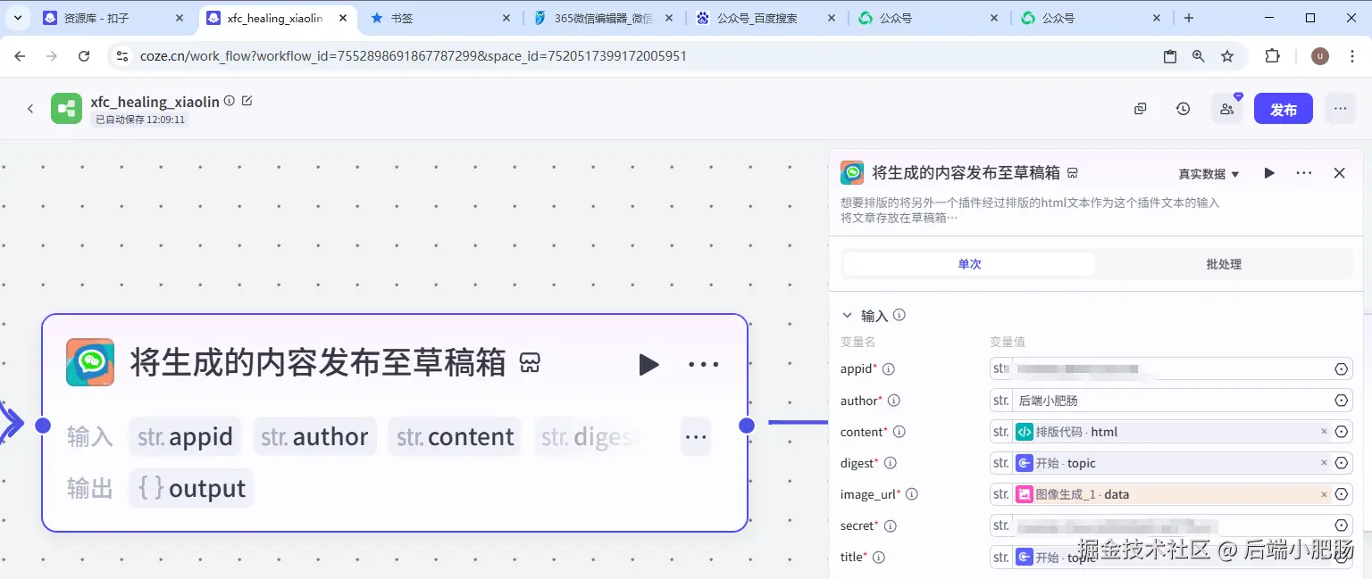Click the address bar URL
The width and height of the screenshot is (1372, 579).
[x=413, y=56]
